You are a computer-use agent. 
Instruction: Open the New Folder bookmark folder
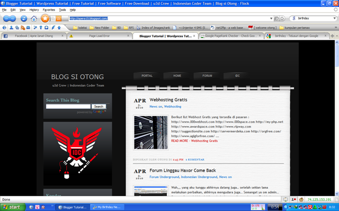(100, 27)
